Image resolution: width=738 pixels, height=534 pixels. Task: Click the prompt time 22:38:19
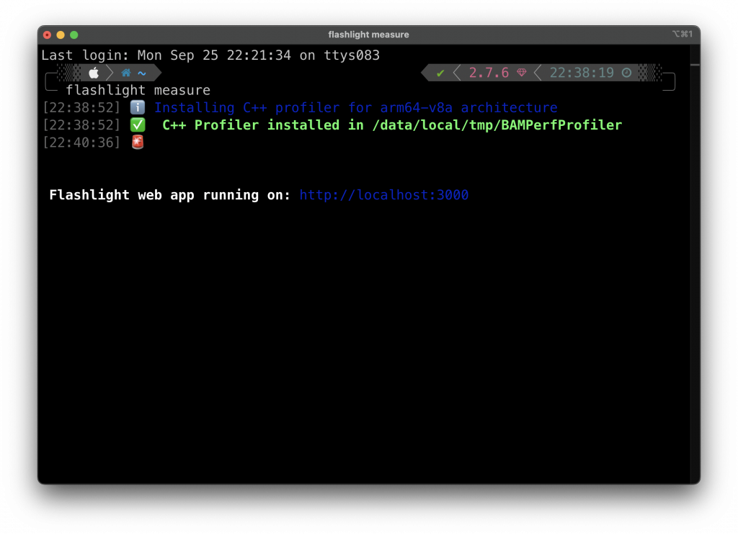[x=582, y=73]
